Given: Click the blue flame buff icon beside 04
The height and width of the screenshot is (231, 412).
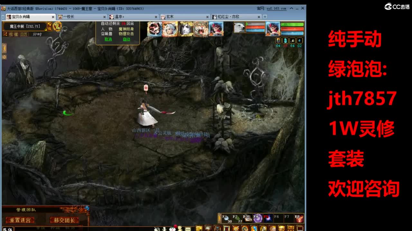Looking at the screenshot, I should (x=286, y=40).
